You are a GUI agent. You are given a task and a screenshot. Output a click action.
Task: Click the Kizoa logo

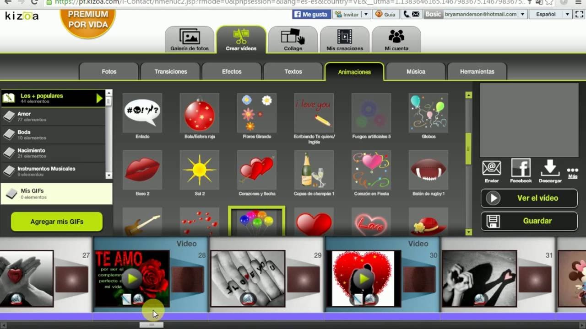pyautogui.click(x=22, y=16)
